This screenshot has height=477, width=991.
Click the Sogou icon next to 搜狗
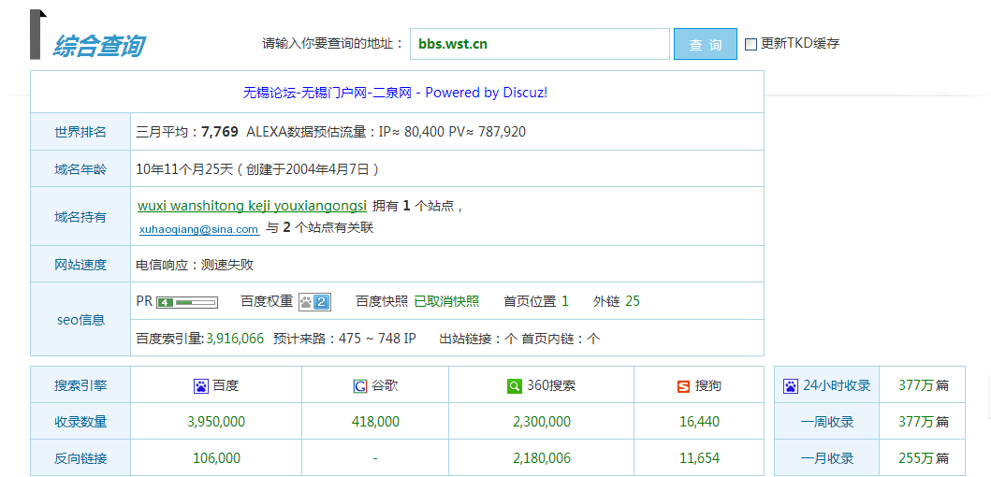point(683,385)
